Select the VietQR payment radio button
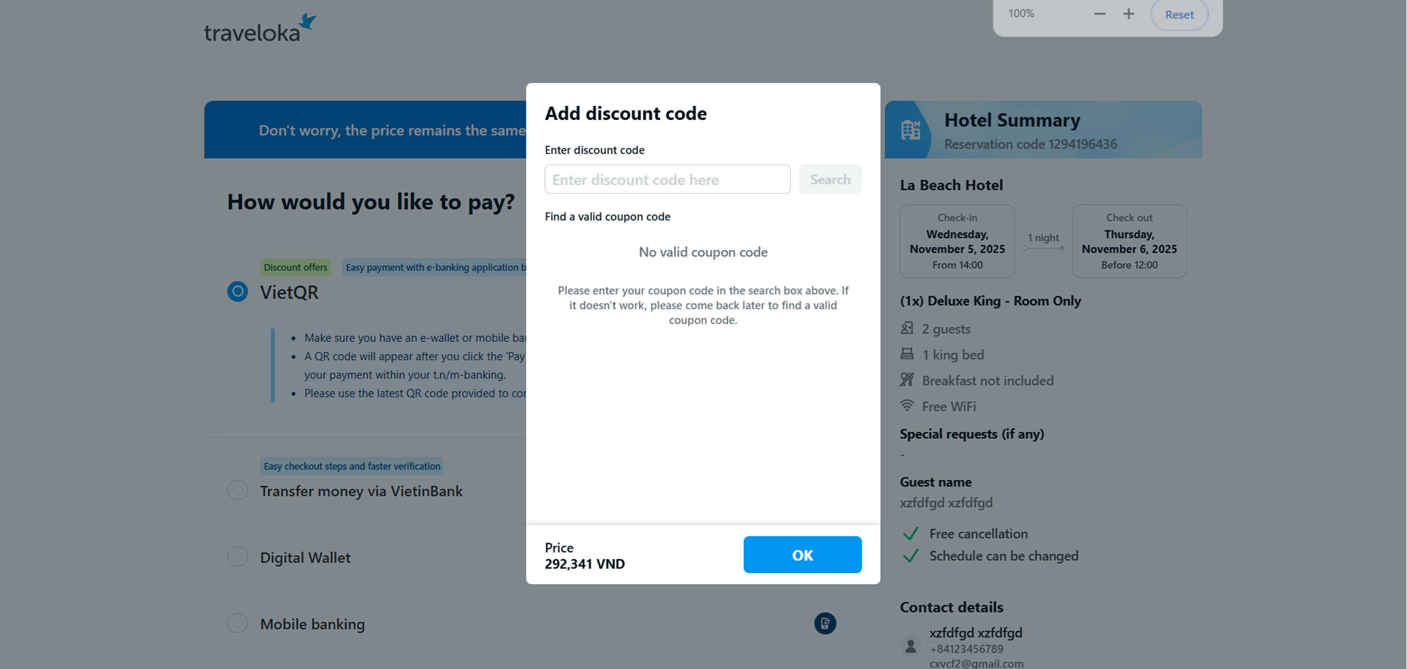 237,291
